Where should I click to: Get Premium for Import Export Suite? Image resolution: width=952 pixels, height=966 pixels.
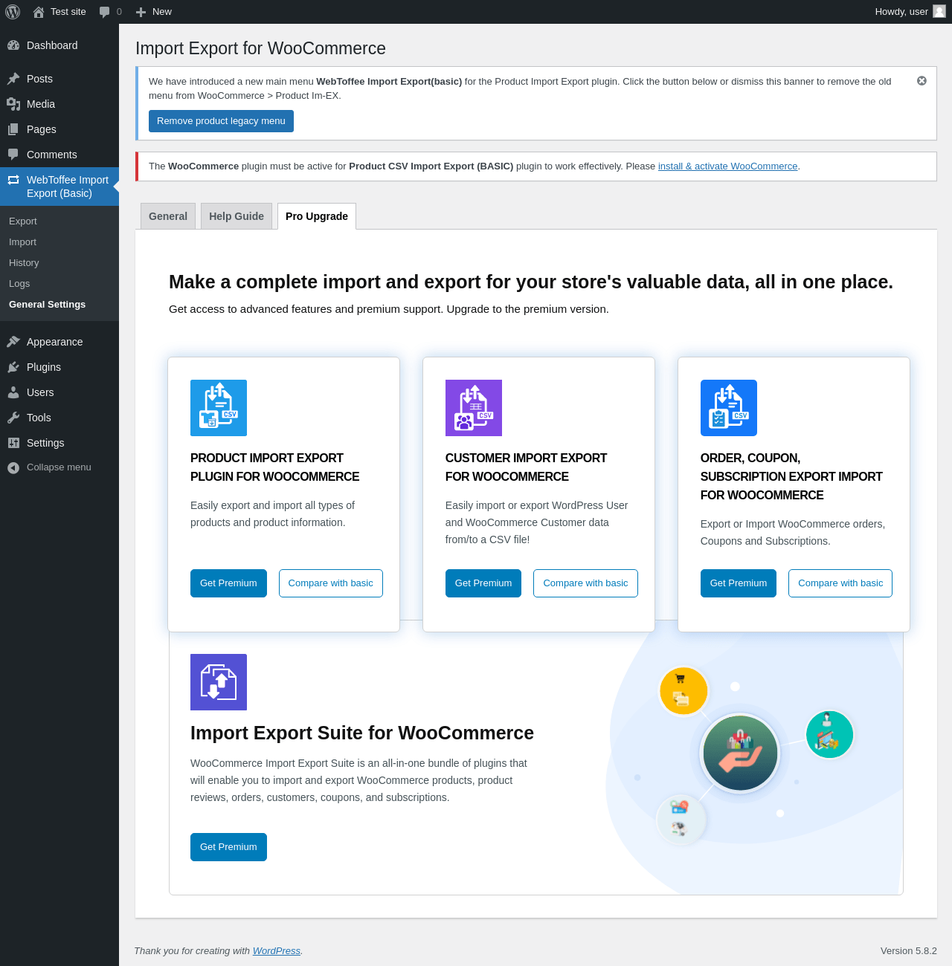[x=228, y=847]
